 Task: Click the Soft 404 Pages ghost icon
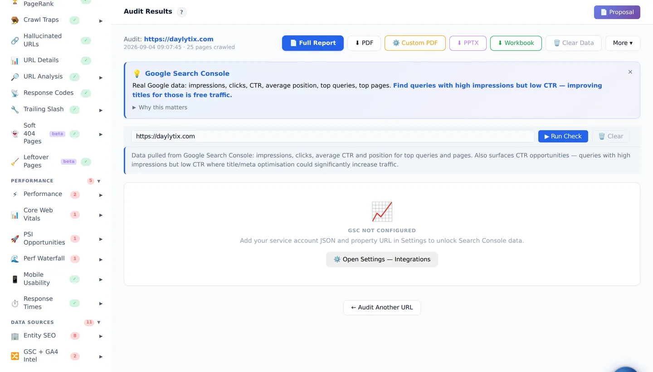[15, 134]
